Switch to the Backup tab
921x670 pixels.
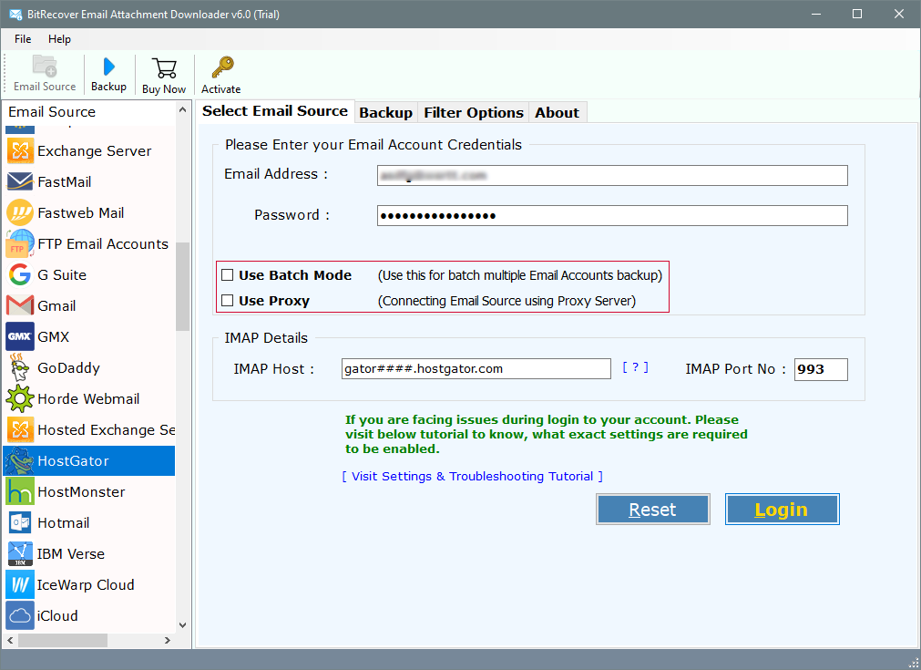(x=386, y=112)
